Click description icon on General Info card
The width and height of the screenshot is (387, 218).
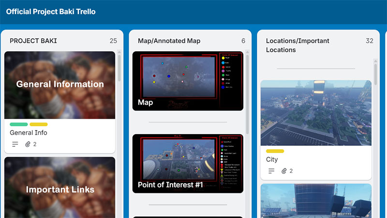click(x=15, y=144)
